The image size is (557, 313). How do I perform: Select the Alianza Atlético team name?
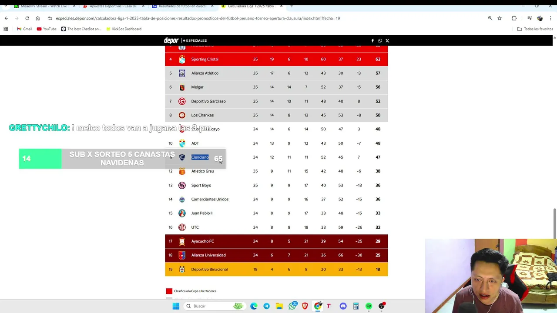tap(205, 73)
